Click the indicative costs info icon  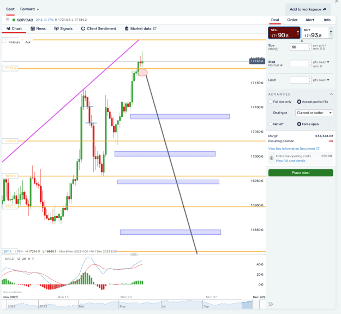click(x=271, y=158)
